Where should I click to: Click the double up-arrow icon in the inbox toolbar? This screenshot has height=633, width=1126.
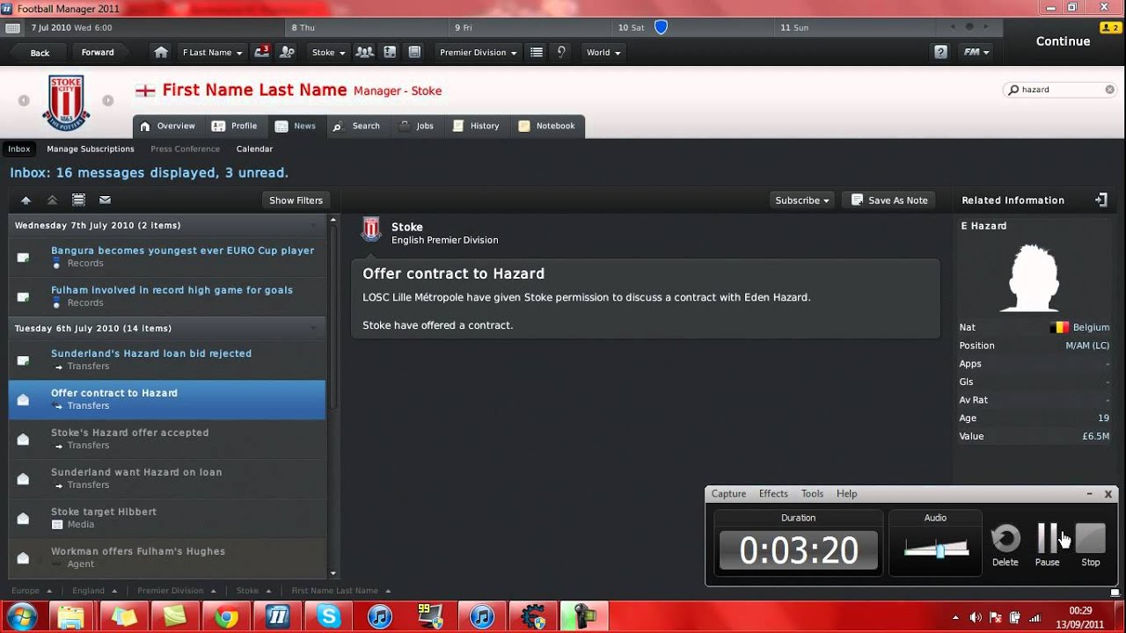click(x=52, y=200)
